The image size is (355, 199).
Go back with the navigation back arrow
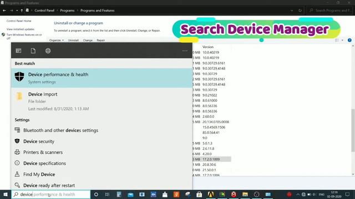point(4,11)
